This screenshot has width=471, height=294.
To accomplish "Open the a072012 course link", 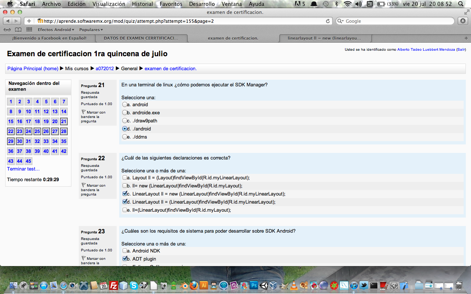I will pos(105,69).
